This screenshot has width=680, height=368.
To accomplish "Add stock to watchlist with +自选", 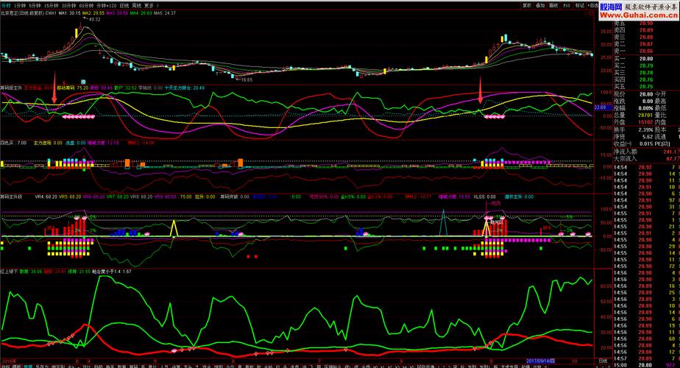I will coord(593,6).
